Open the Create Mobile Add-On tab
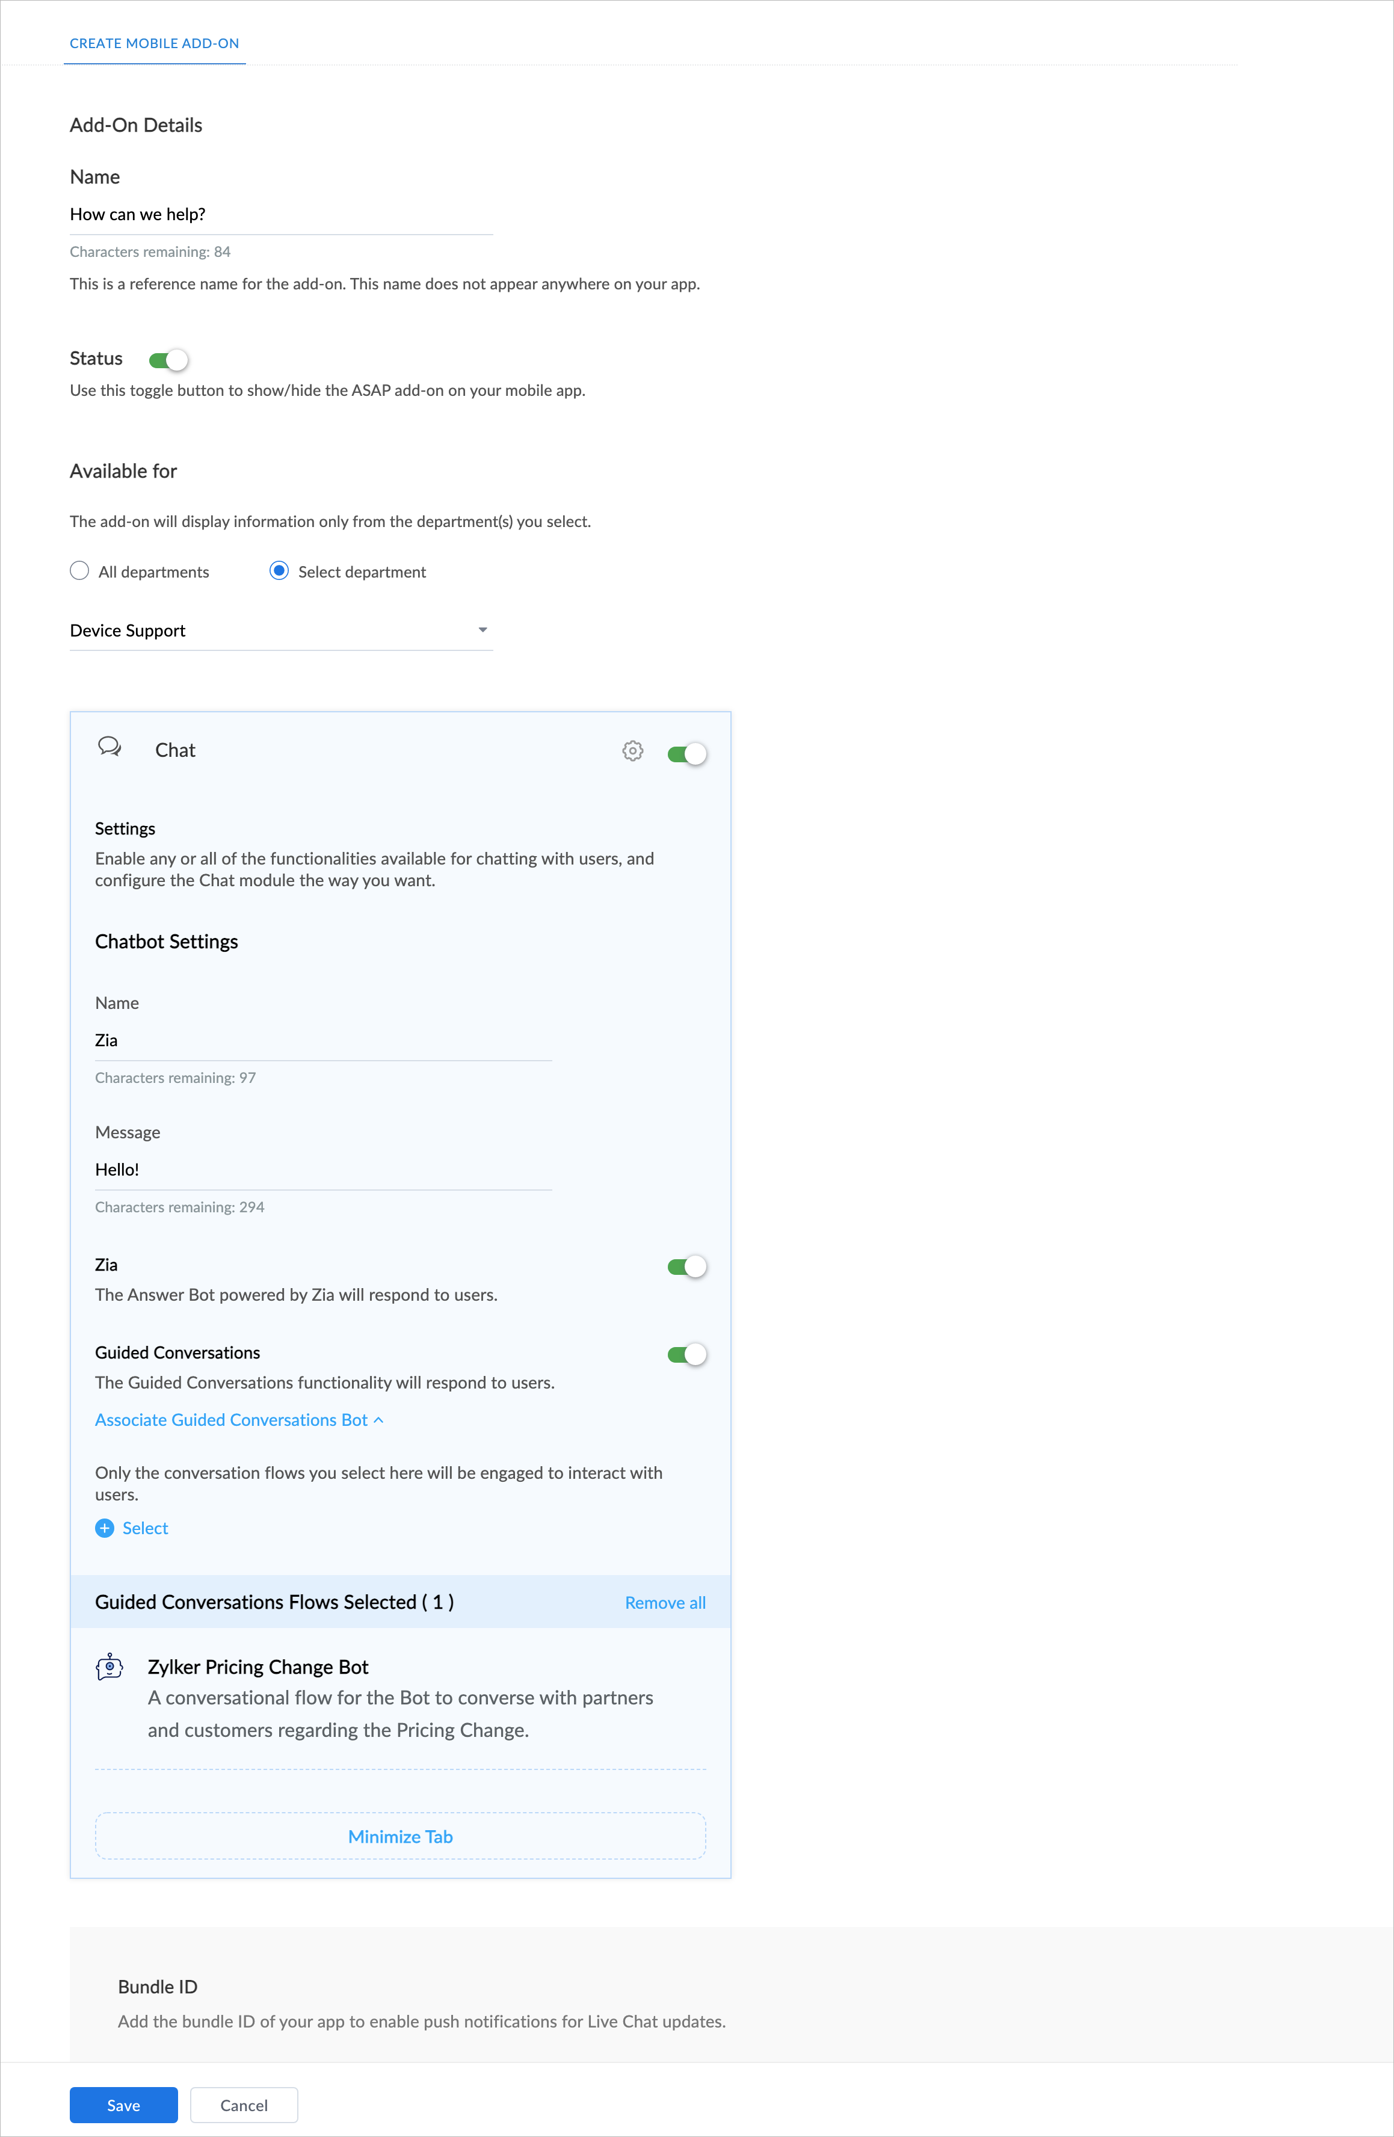The image size is (1394, 2137). coord(155,43)
